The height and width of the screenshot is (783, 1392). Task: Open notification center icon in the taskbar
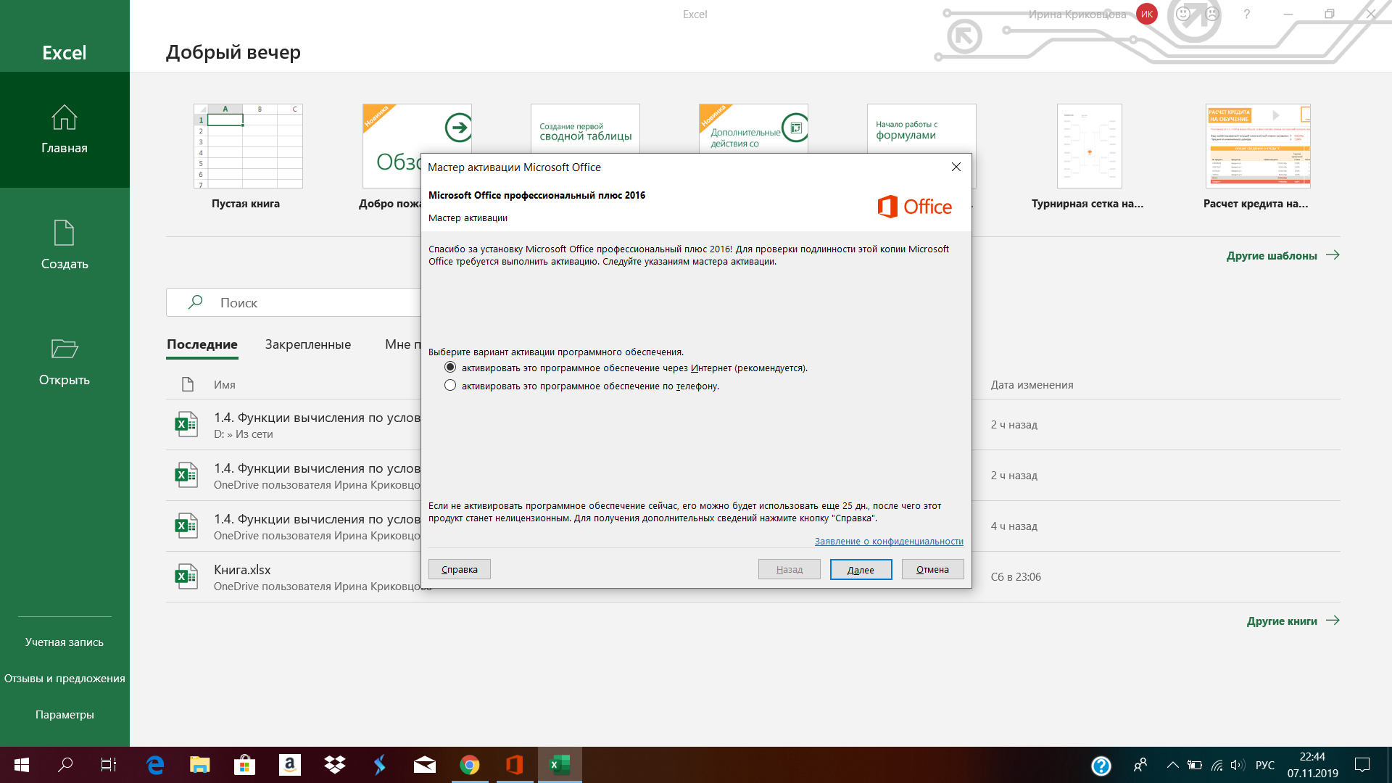(x=1362, y=765)
